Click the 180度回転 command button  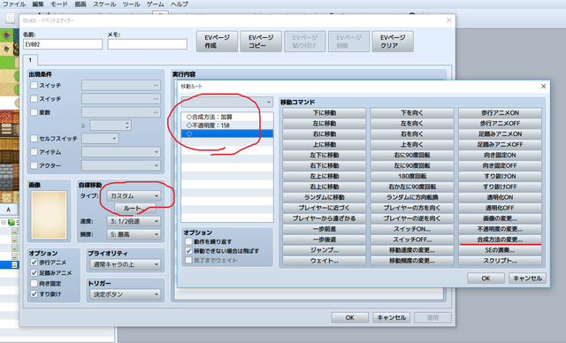pyautogui.click(x=412, y=176)
